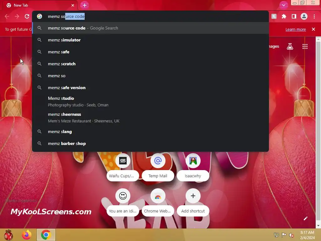
Task: Click the pinned extension icon in toolbar
Action: point(274,16)
